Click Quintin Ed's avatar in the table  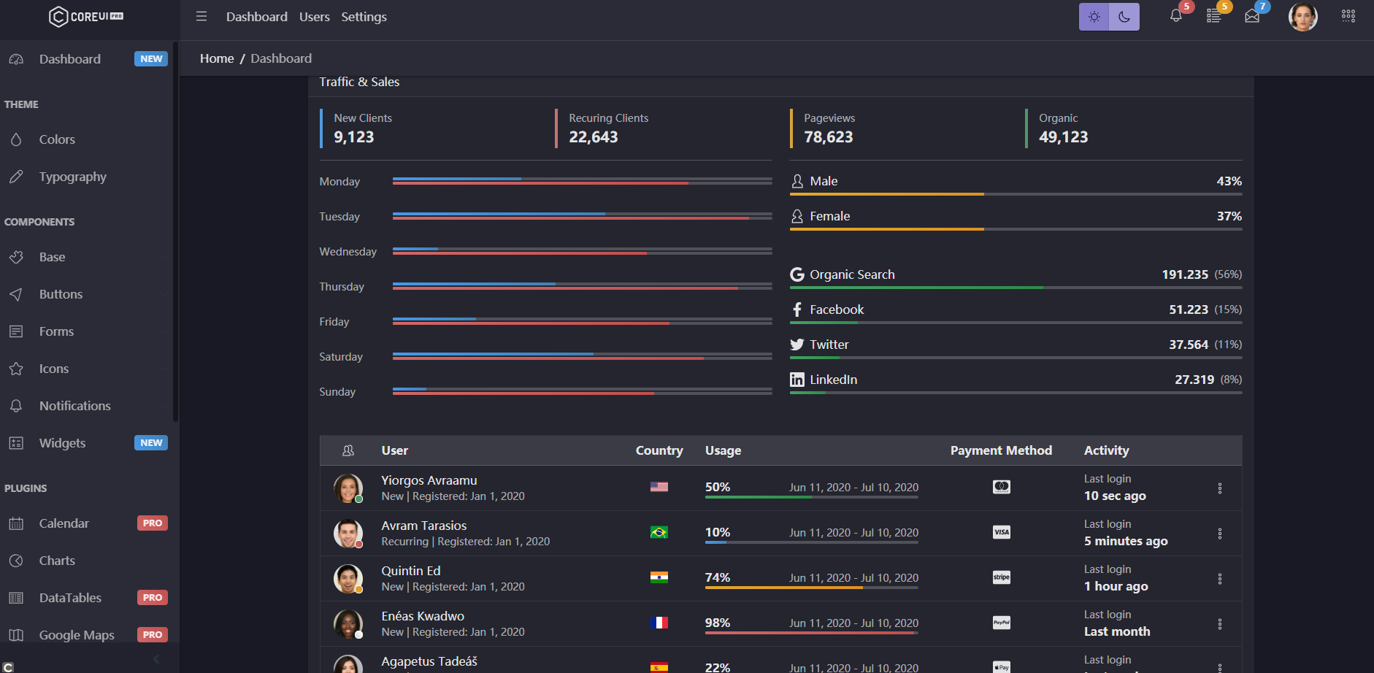348,579
